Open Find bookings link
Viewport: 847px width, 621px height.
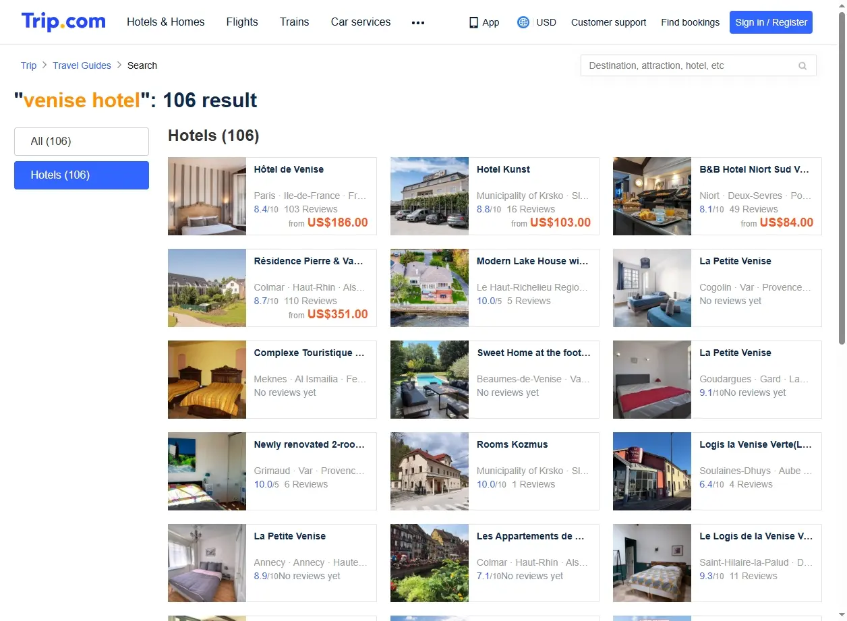tap(690, 22)
